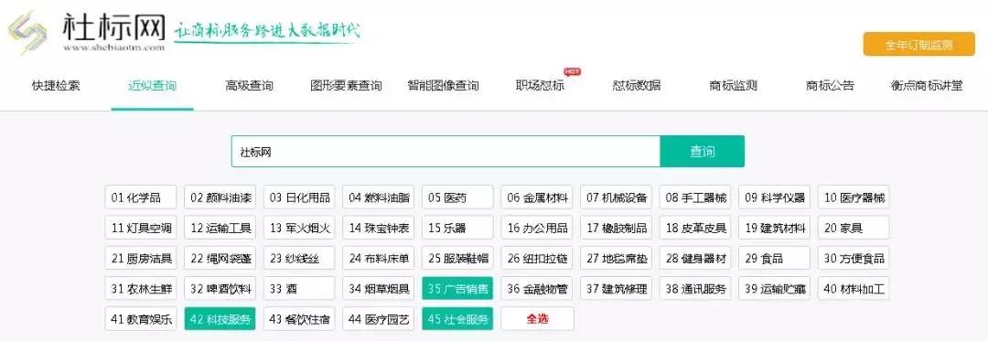Select category 44 医疗园艺
This screenshot has width=988, height=341.
coord(379,319)
